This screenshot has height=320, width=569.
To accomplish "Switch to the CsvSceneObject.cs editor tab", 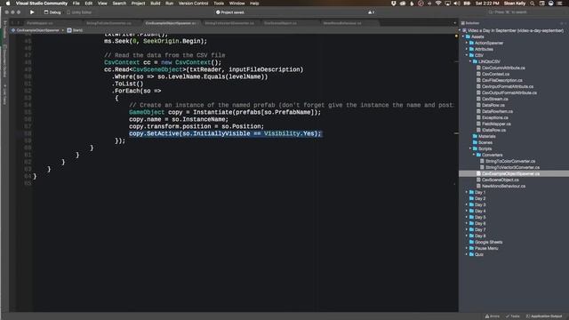I will click(280, 23).
